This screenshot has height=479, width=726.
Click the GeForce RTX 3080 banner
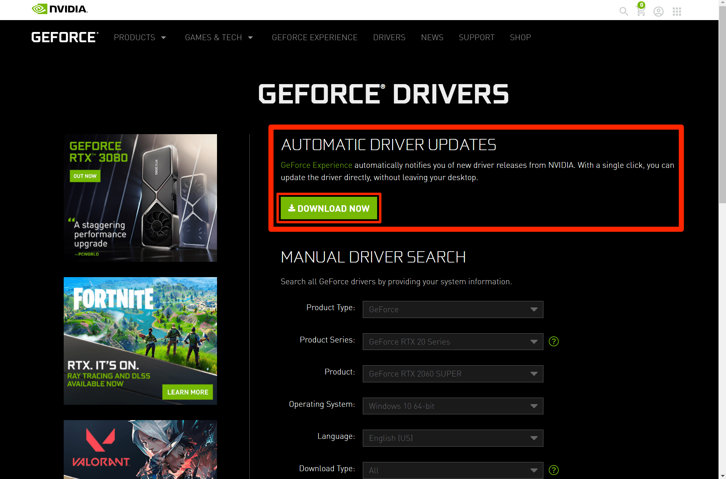140,198
